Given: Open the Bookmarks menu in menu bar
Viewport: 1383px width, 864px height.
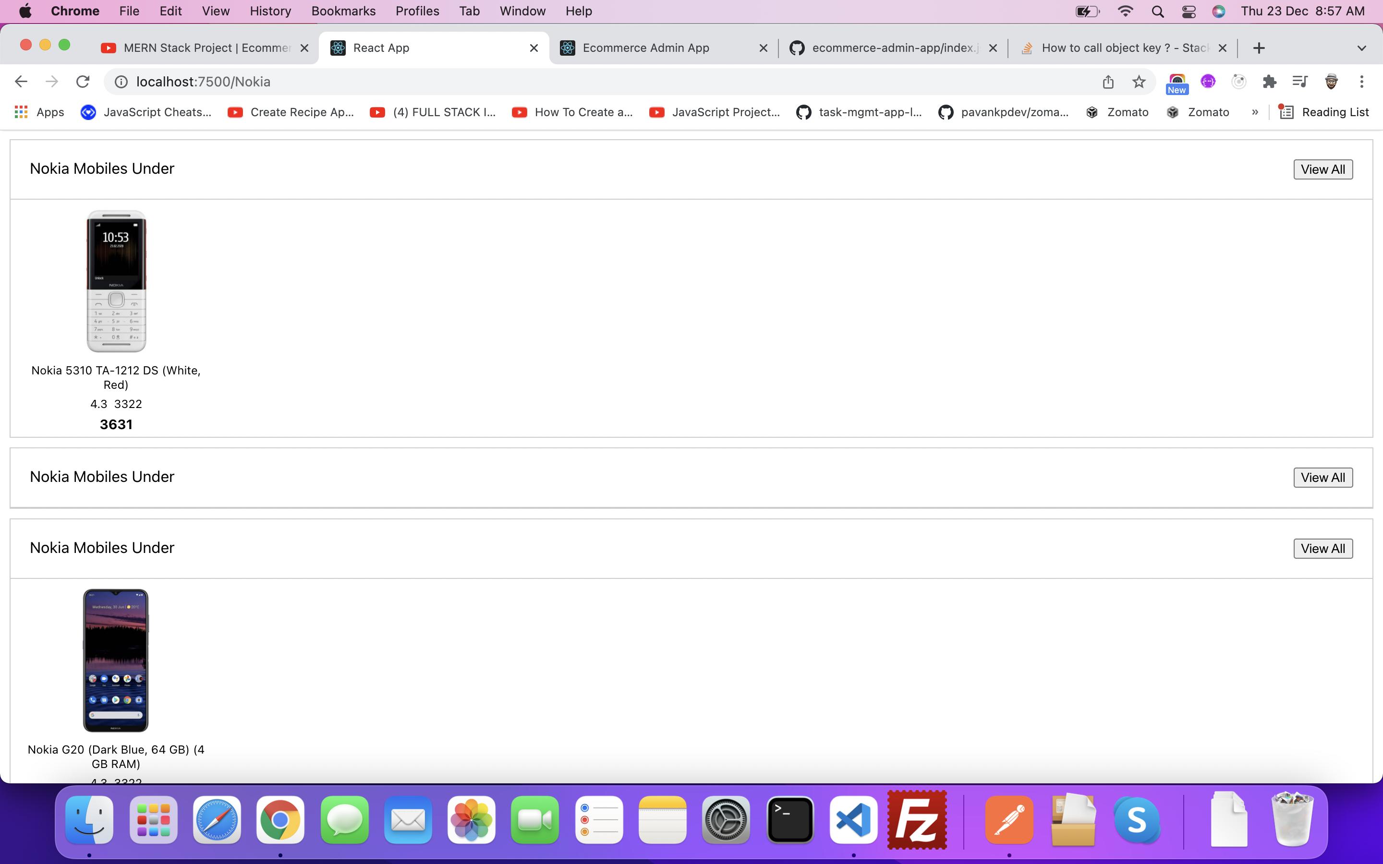Looking at the screenshot, I should click(x=343, y=12).
